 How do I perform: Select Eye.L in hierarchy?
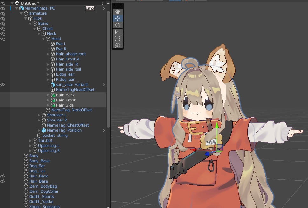click(61, 44)
